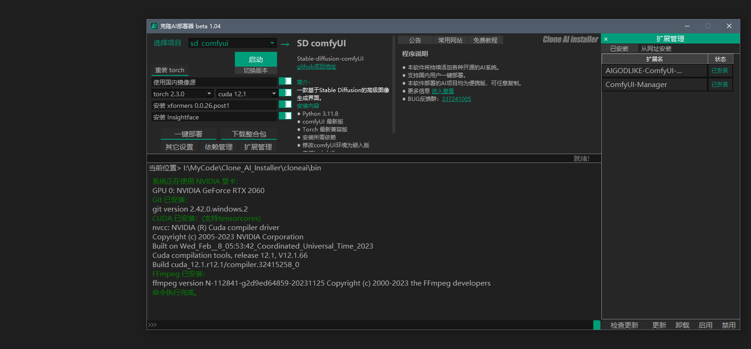Click the 卸载 uninstall button
Screen dimensions: 751x349
pyautogui.click(x=682, y=325)
